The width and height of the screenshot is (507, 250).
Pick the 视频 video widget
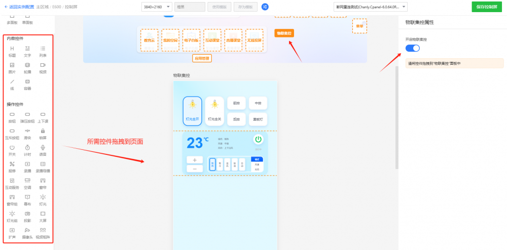(43, 67)
